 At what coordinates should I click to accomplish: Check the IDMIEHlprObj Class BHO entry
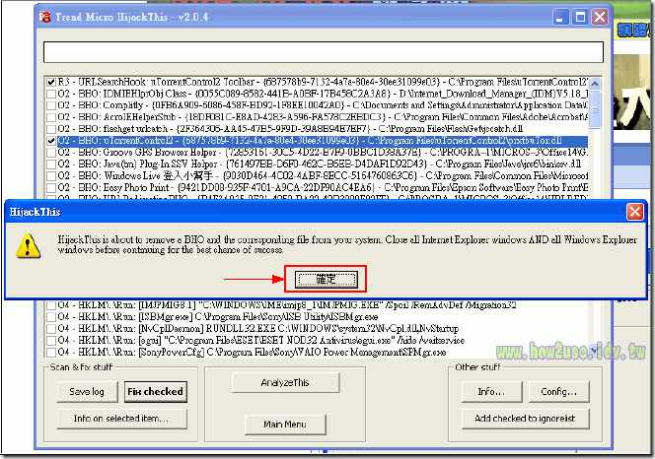click(x=51, y=93)
